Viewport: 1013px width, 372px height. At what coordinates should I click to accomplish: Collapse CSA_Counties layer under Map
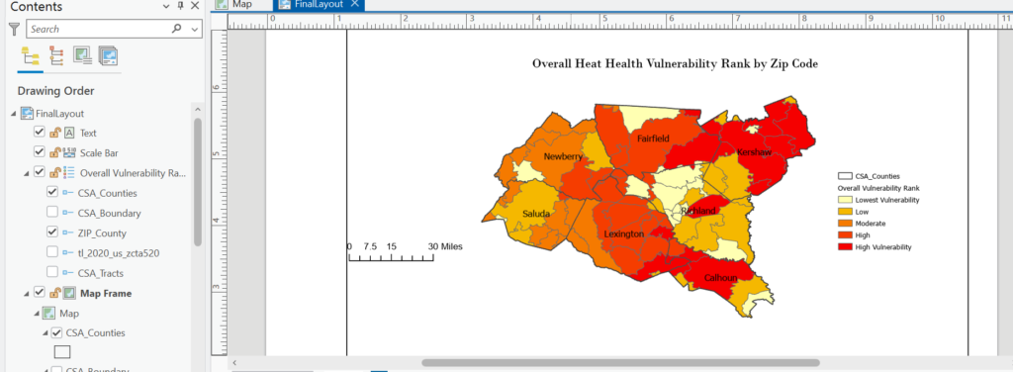tap(46, 333)
